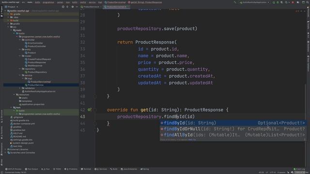Click line number 43 in gutter
The image size is (310, 174).
82,116
